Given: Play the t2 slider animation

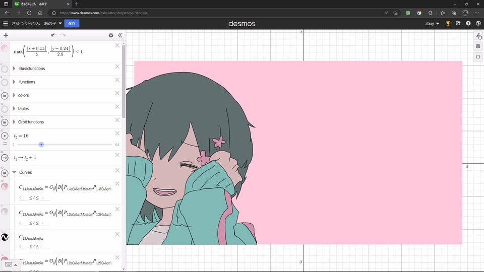Looking at the screenshot, I should (x=5, y=135).
